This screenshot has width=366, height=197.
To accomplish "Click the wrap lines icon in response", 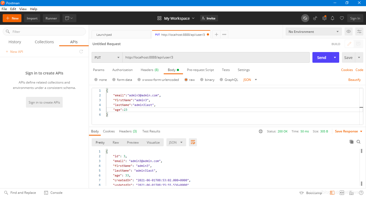I will pyautogui.click(x=193, y=142).
